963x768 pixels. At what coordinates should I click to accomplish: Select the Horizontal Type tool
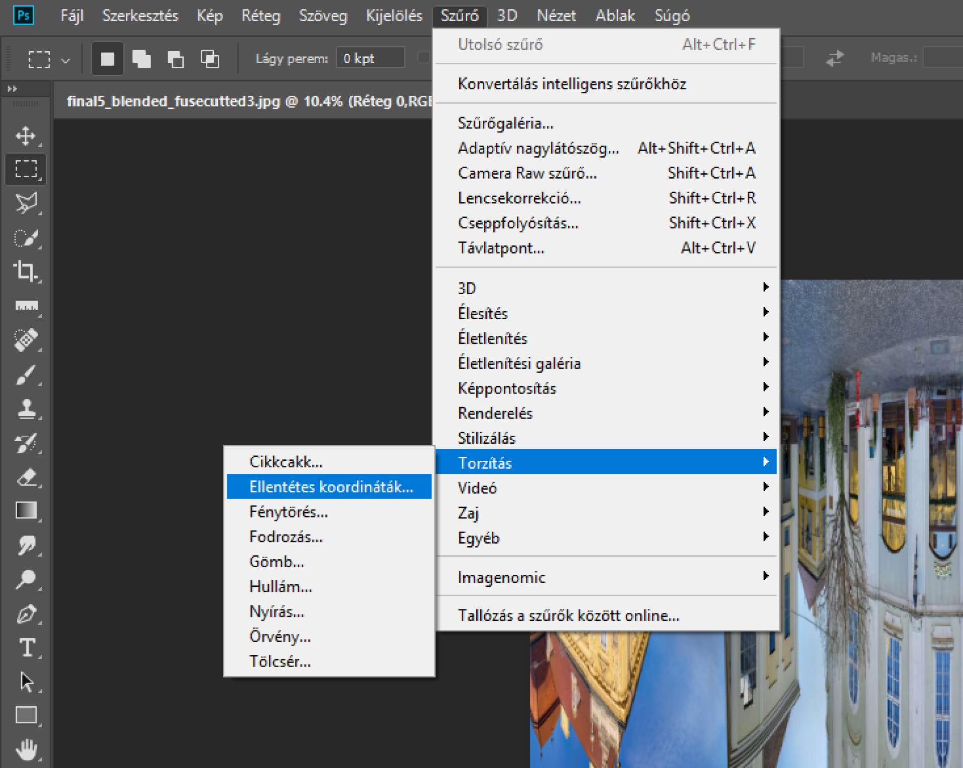(26, 648)
